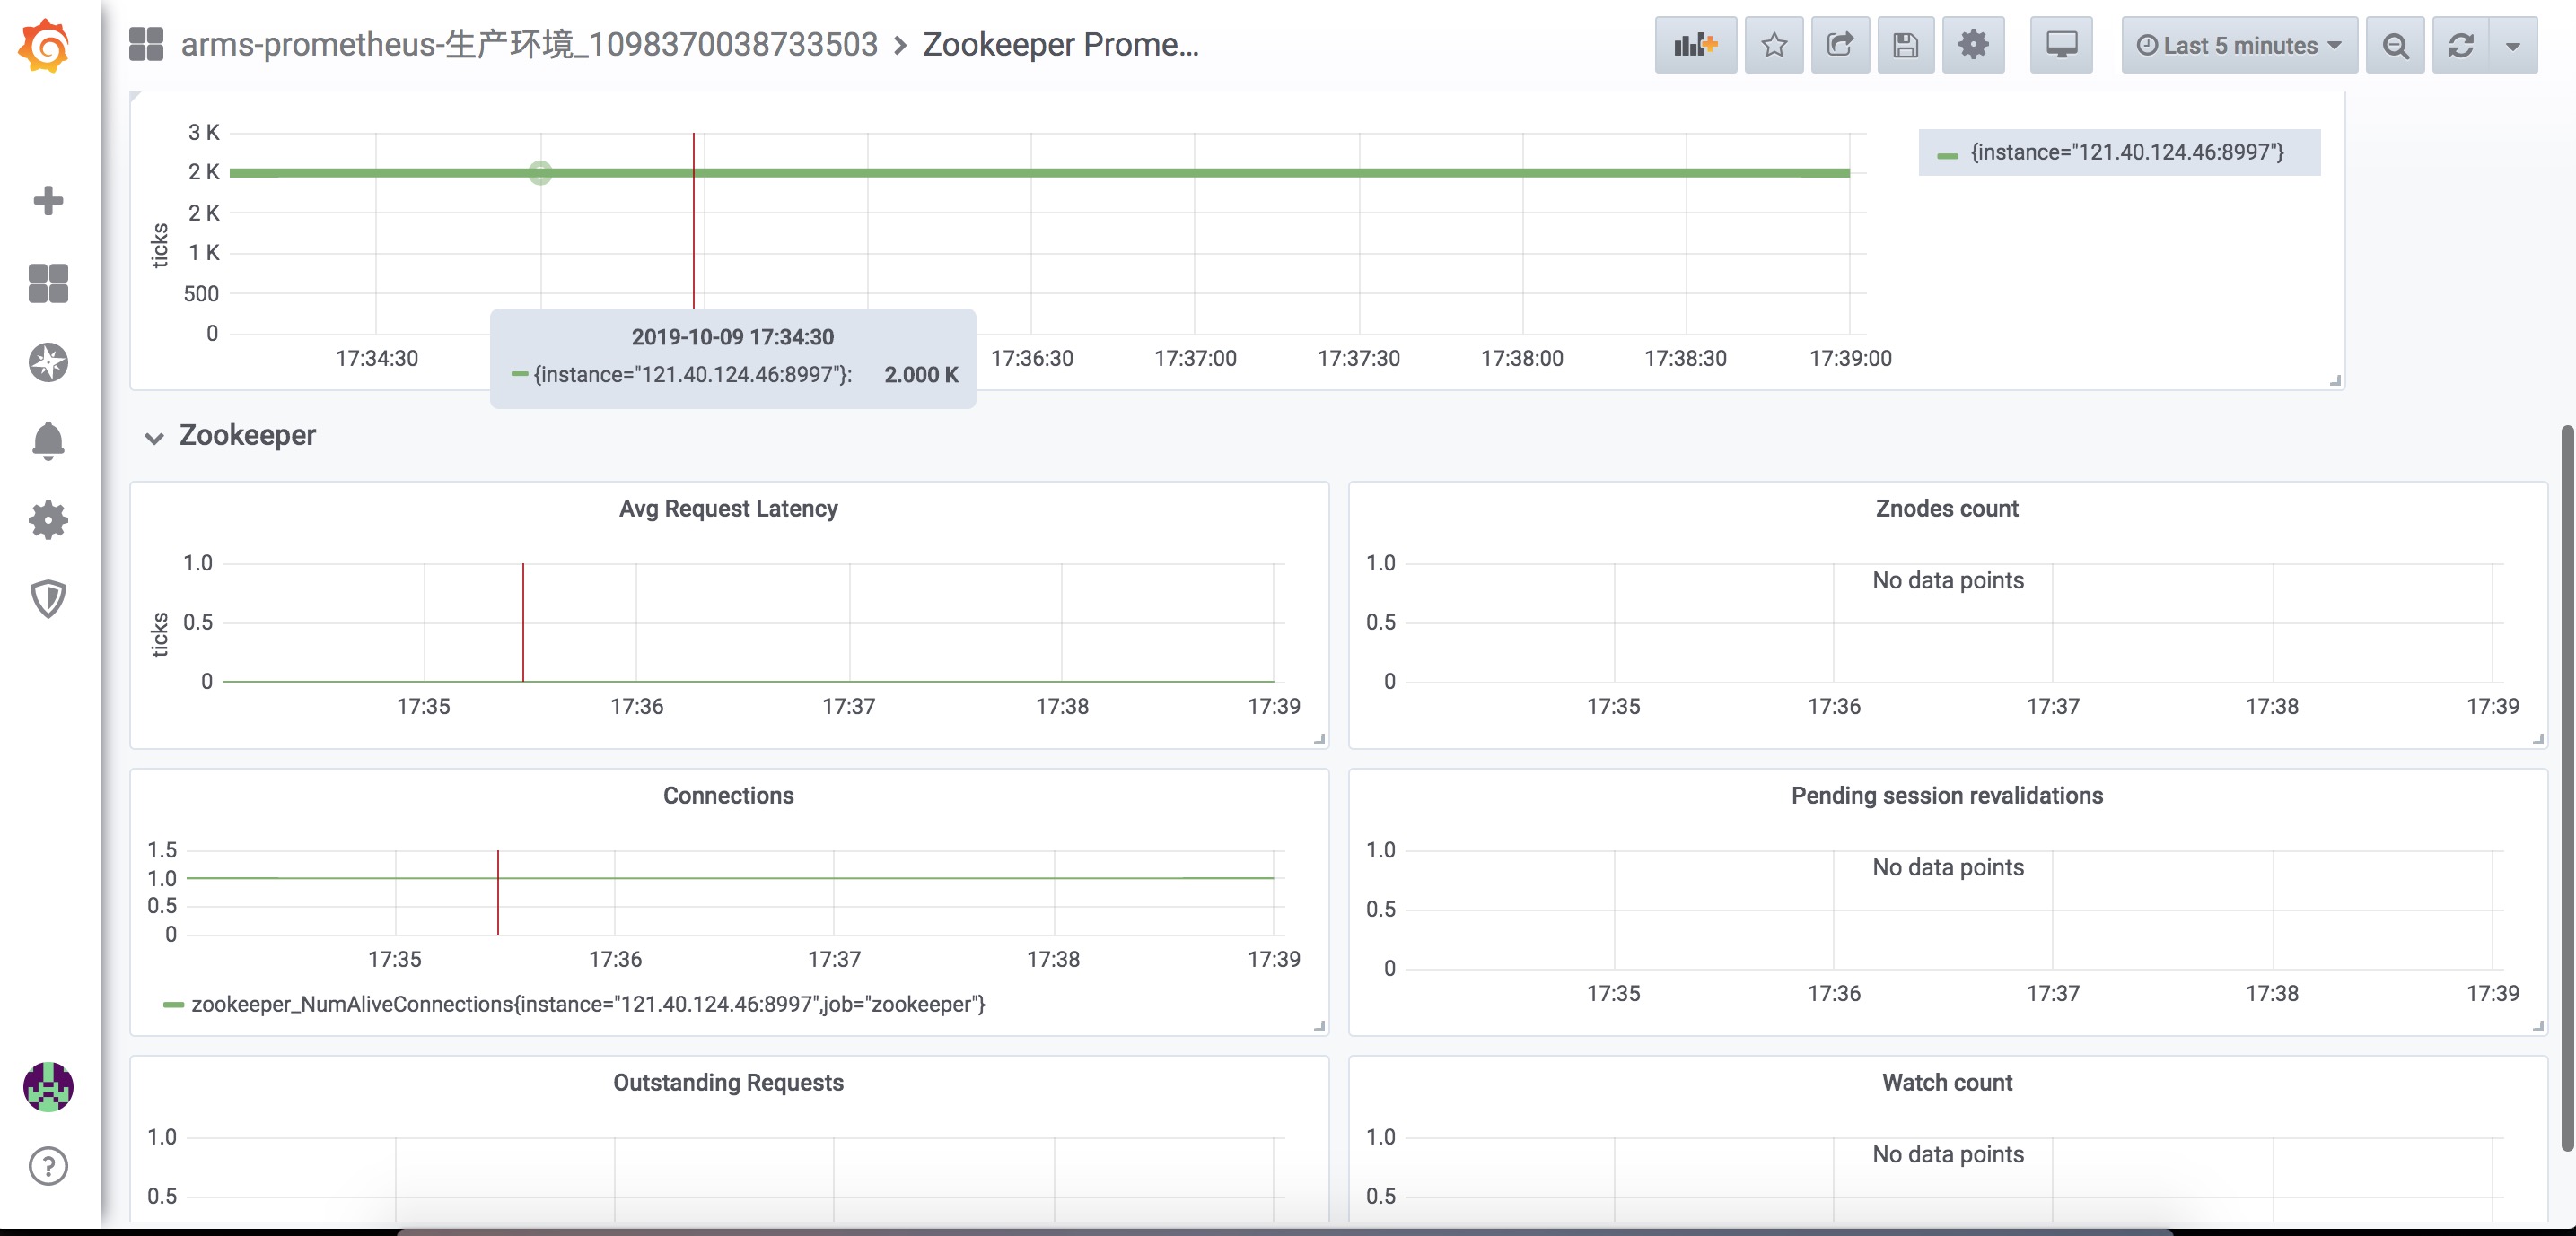The width and height of the screenshot is (2576, 1236).
Task: Toggle cycle view mode monitor icon
Action: (2061, 45)
